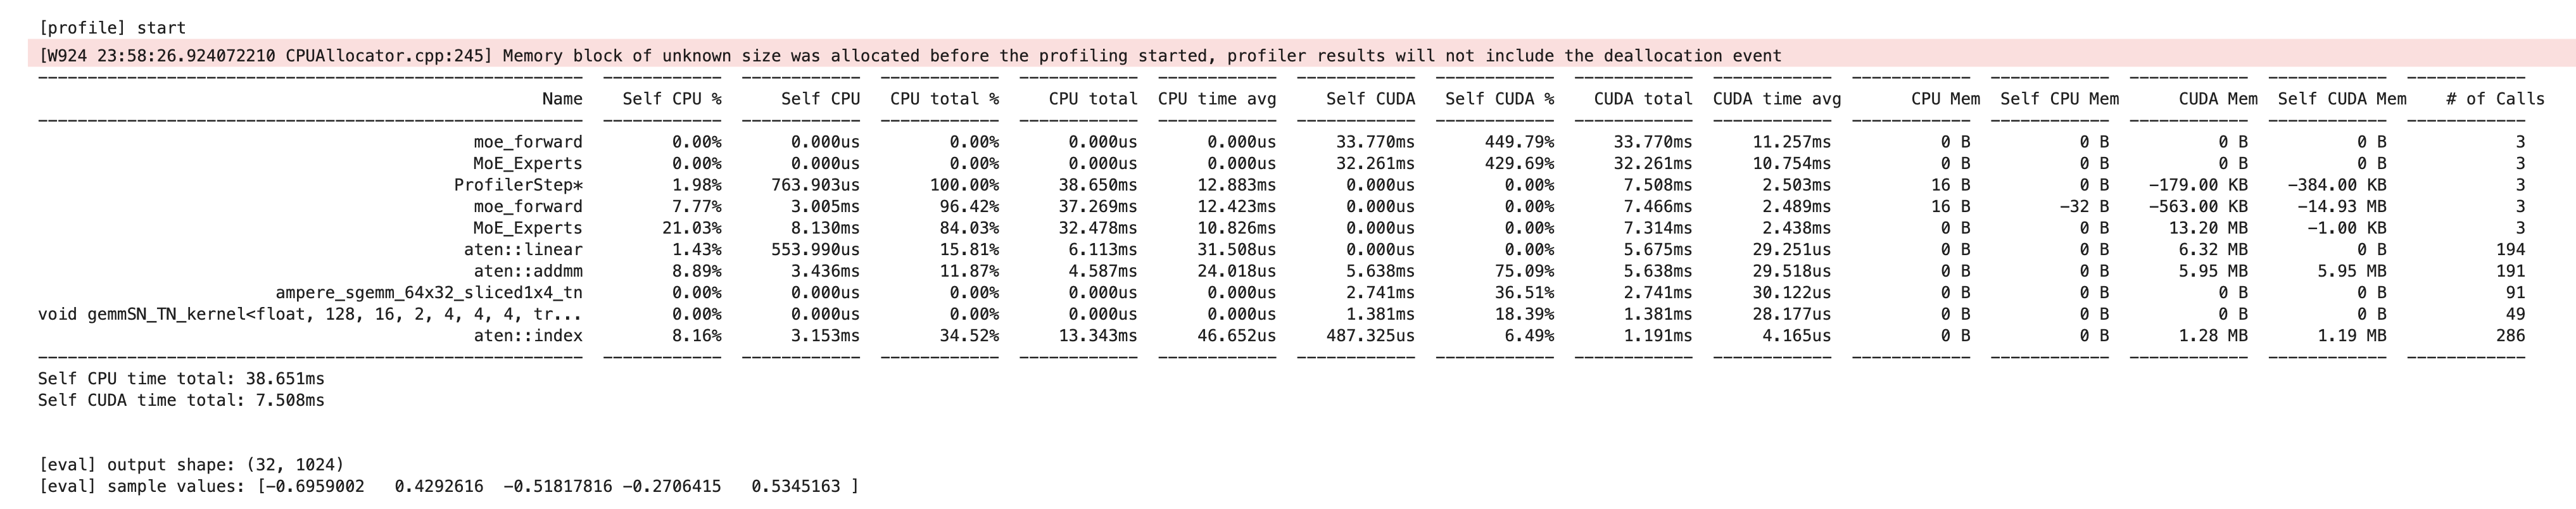
Task: Click the "CUDA time avg" column header
Action: 1776,99
